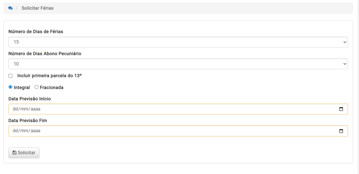Click chevron arrow of Abono Pecuniário select
359x174 pixels.
coord(345,64)
